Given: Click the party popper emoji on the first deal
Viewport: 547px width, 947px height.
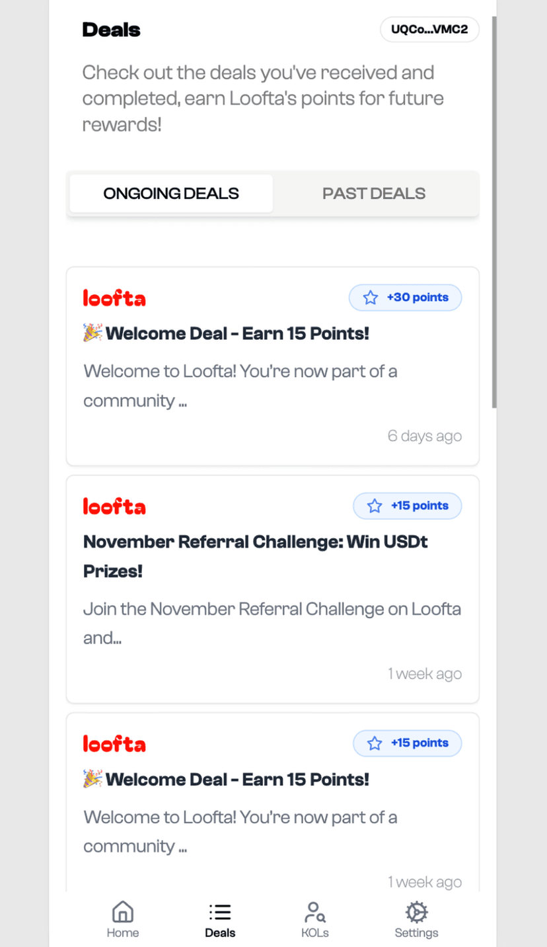Looking at the screenshot, I should point(92,333).
